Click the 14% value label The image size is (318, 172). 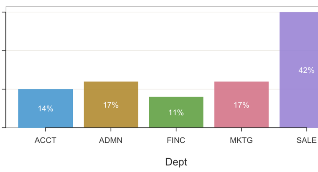click(45, 109)
